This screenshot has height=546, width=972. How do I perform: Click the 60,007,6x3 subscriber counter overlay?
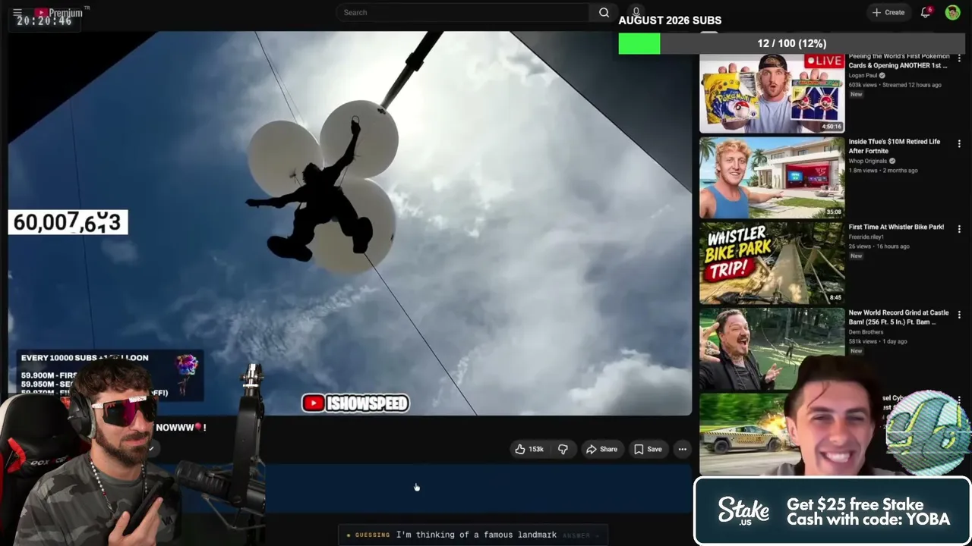tap(68, 222)
